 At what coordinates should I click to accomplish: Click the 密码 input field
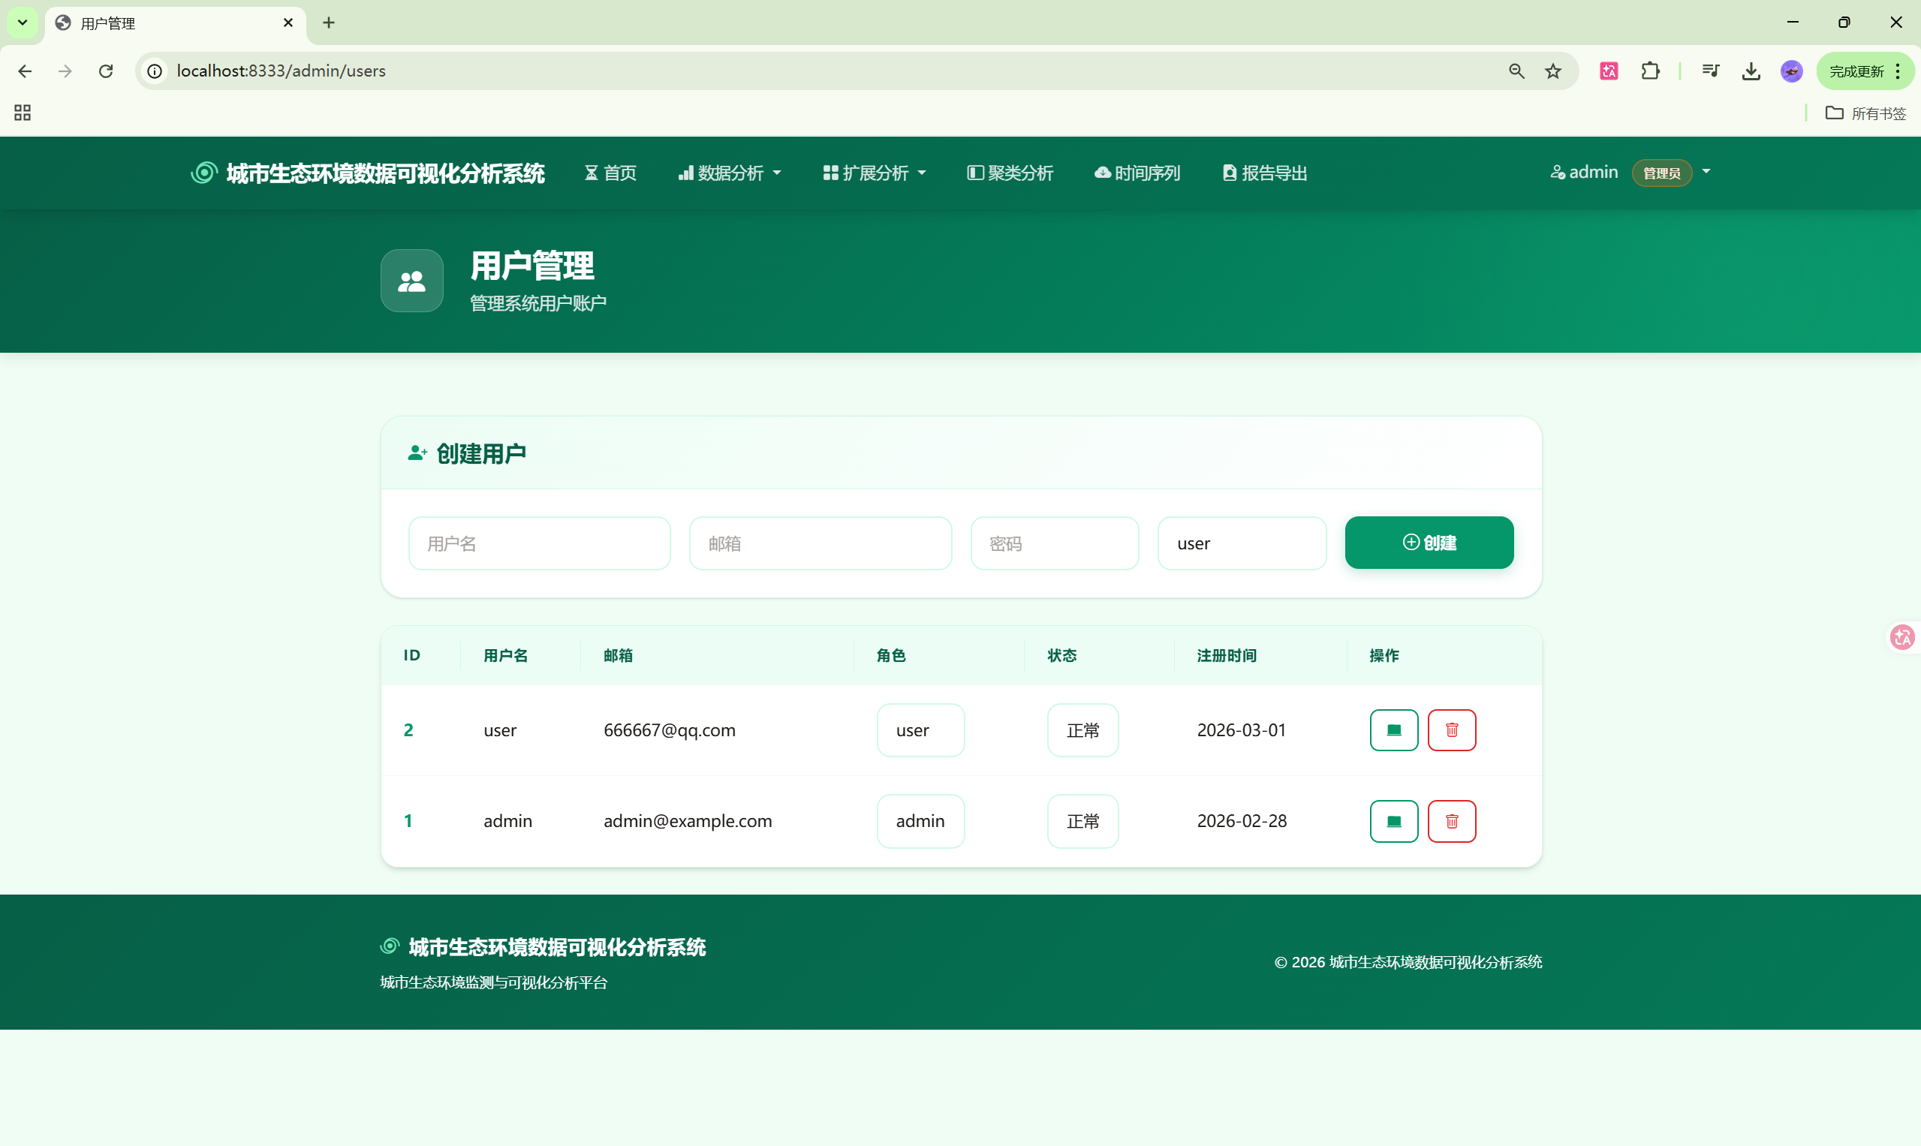[1055, 543]
